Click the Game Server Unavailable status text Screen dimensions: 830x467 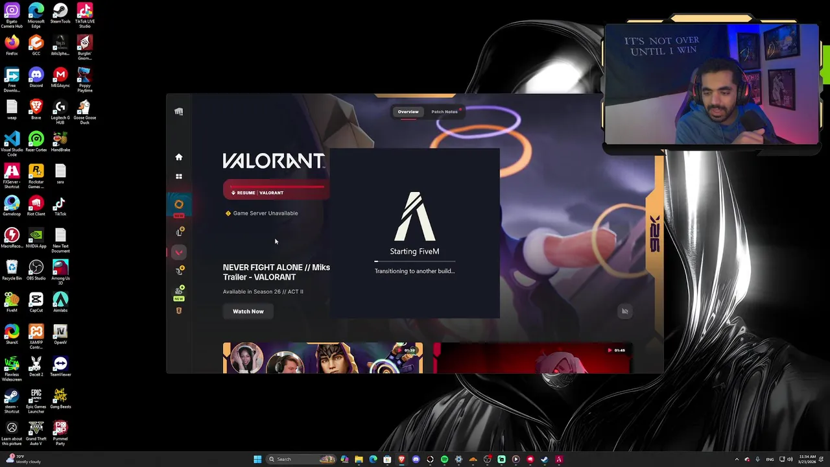[x=265, y=213]
